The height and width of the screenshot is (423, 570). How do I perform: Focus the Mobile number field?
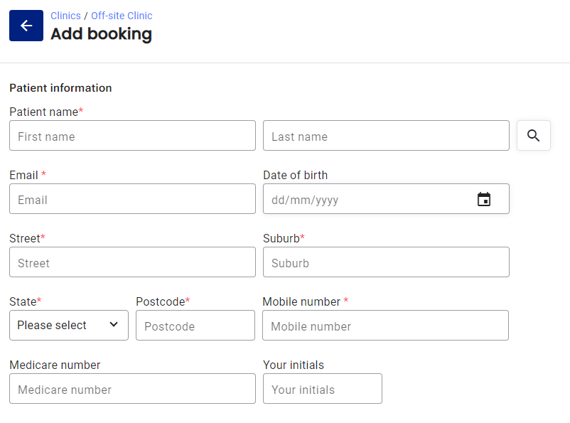pyautogui.click(x=385, y=325)
